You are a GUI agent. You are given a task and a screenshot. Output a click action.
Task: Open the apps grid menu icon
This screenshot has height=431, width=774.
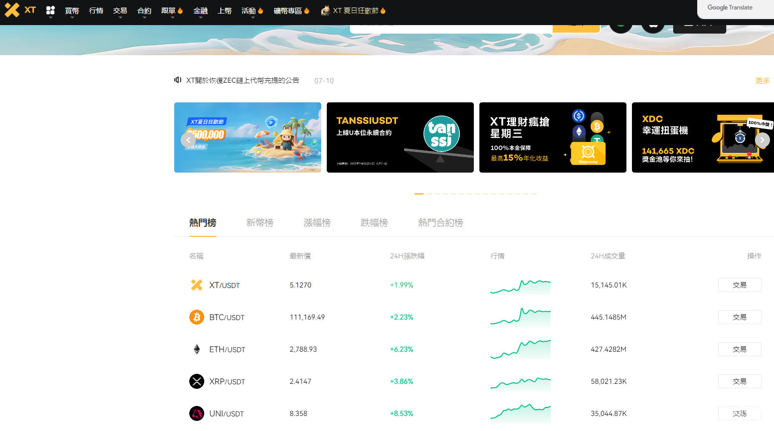[x=50, y=10]
